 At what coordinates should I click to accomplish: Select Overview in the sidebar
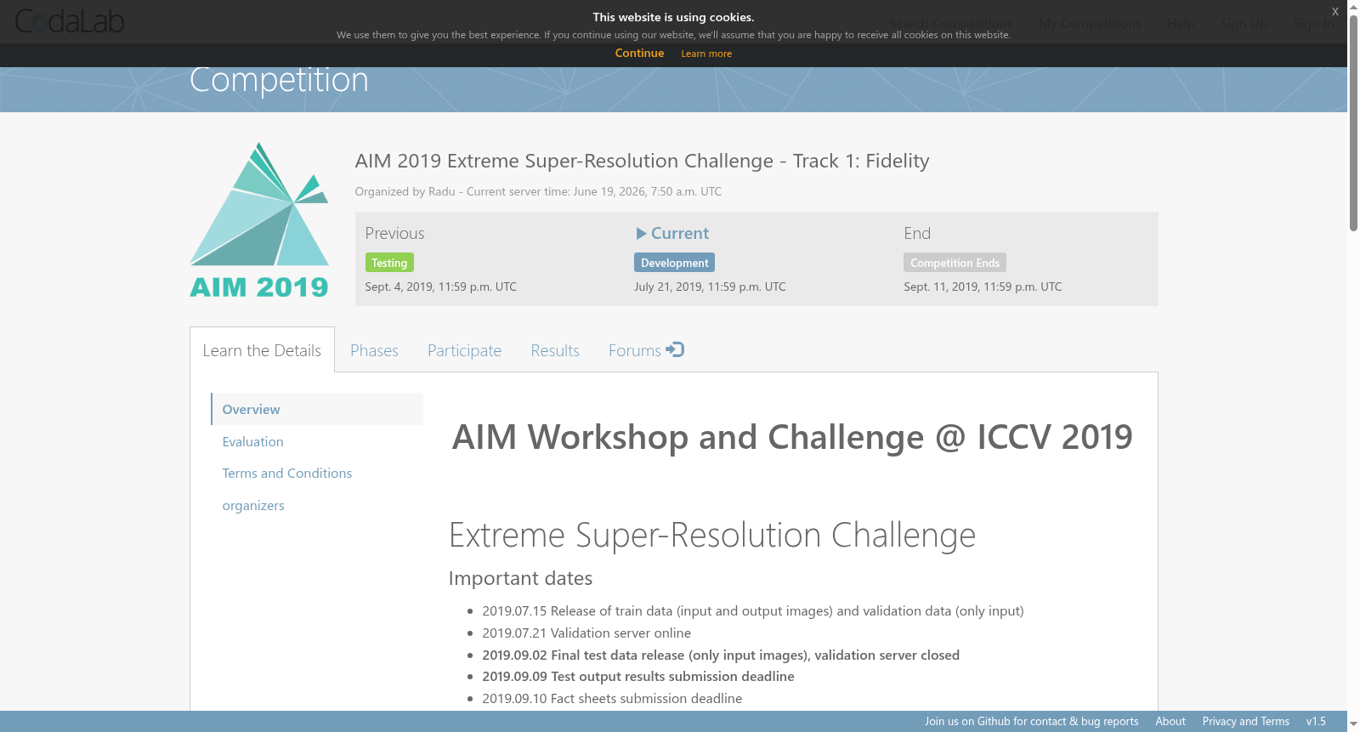coord(317,409)
